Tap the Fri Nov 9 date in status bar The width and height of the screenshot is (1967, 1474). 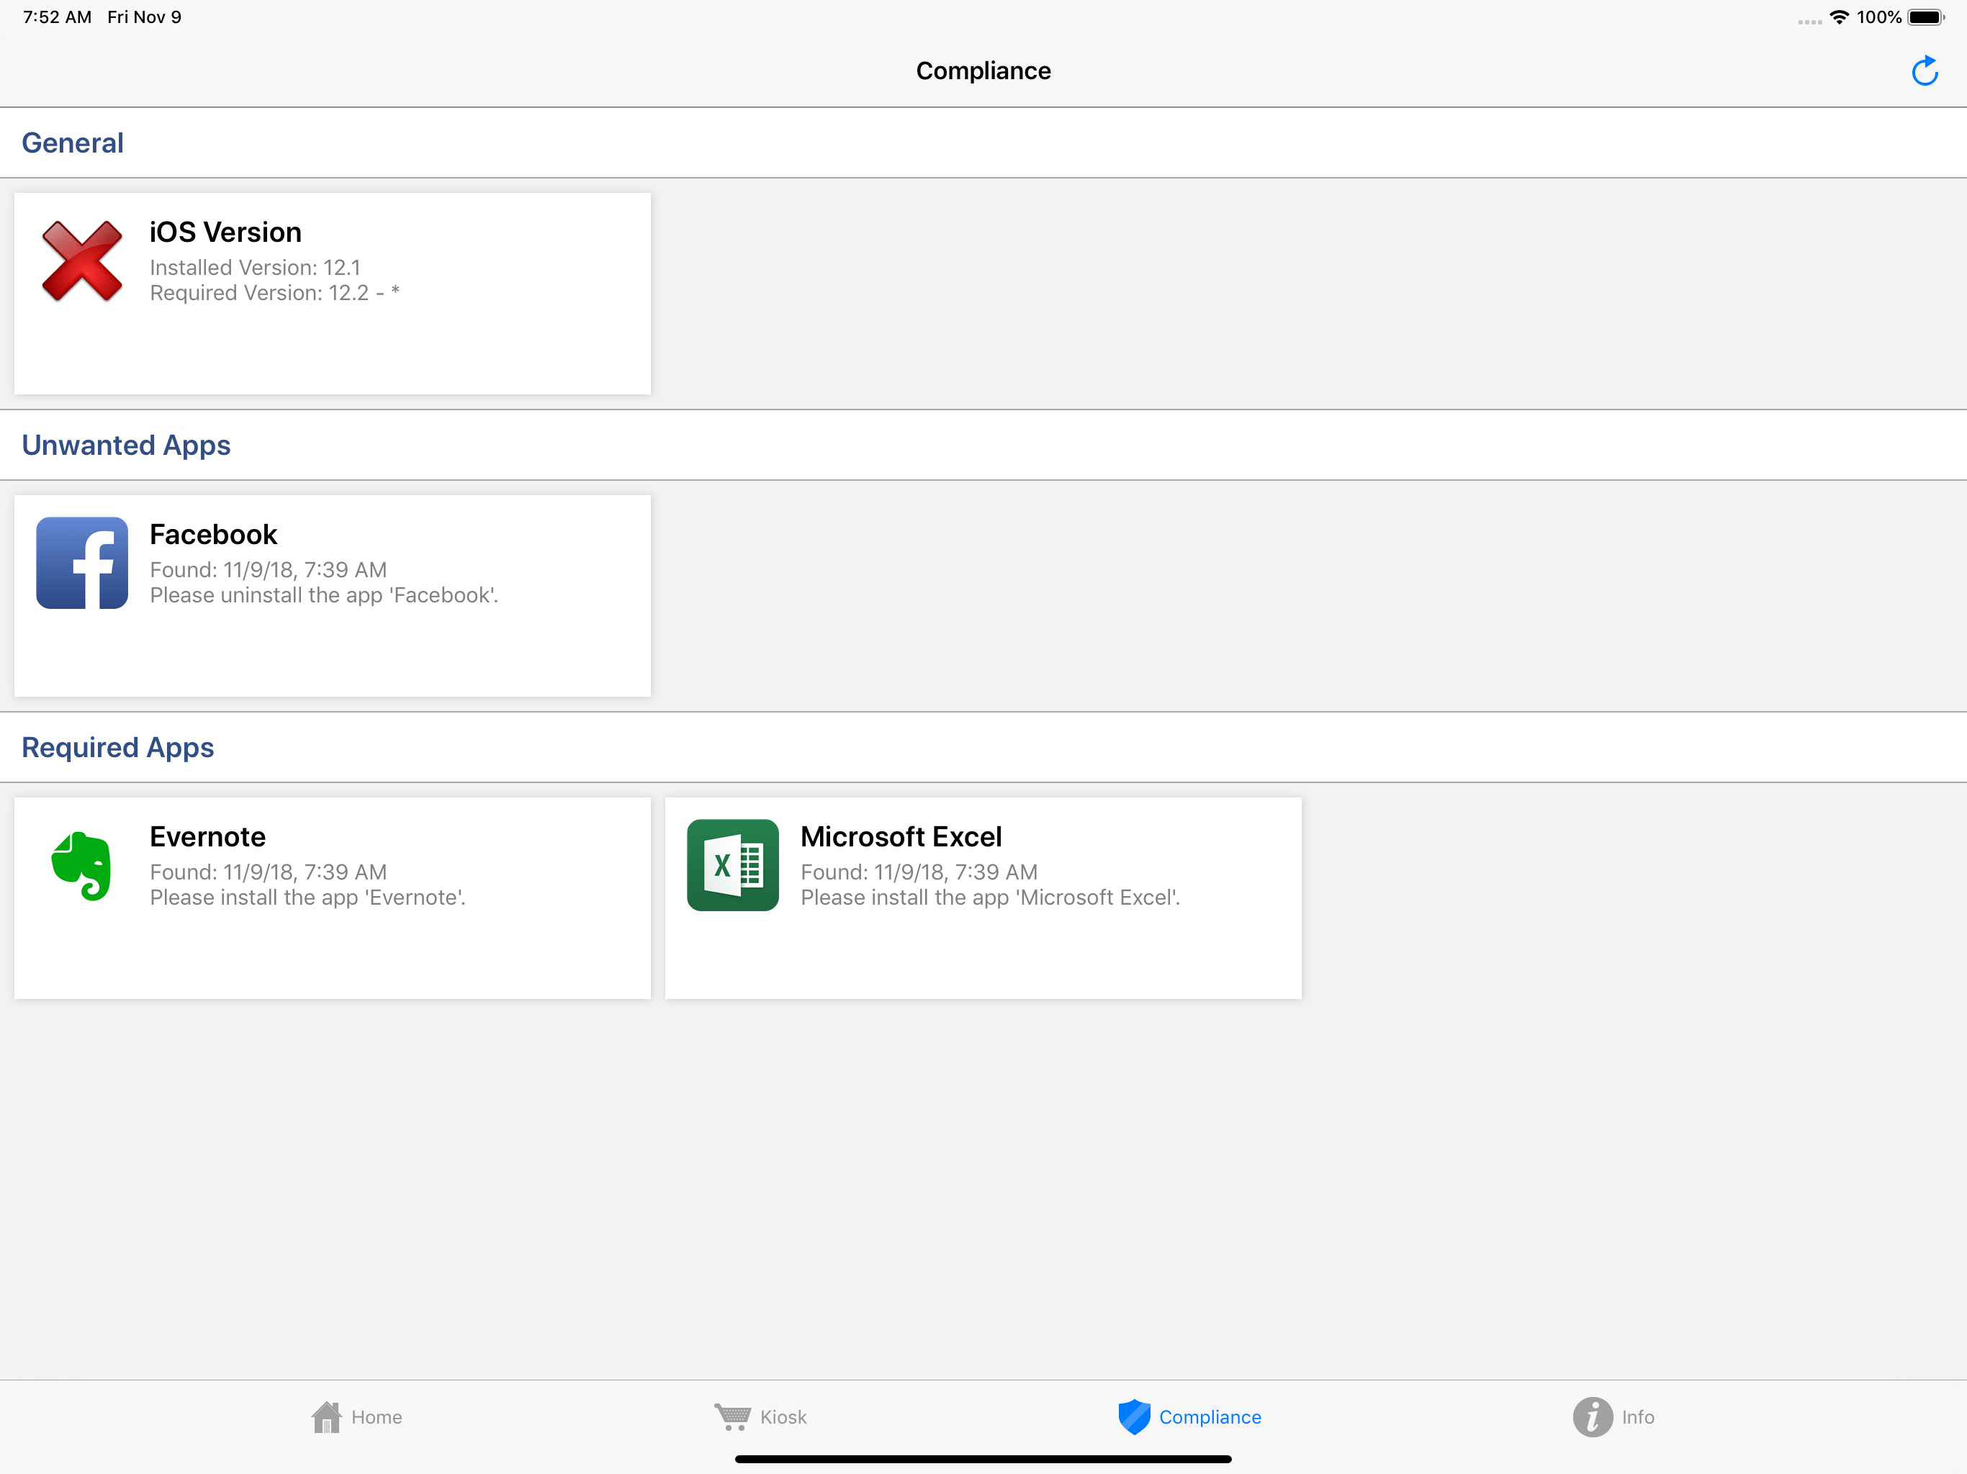pyautogui.click(x=144, y=17)
